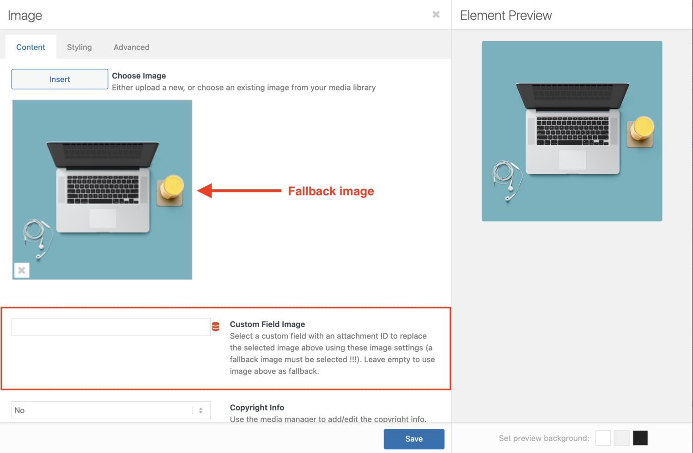Select the white preview background swatch

point(603,438)
